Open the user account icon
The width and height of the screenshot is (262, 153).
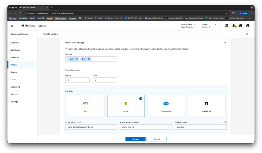pyautogui.click(x=248, y=26)
